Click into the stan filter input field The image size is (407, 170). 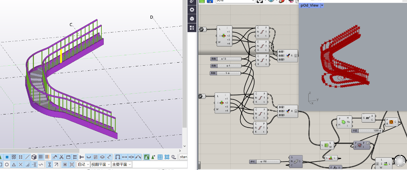[x=183, y=157]
